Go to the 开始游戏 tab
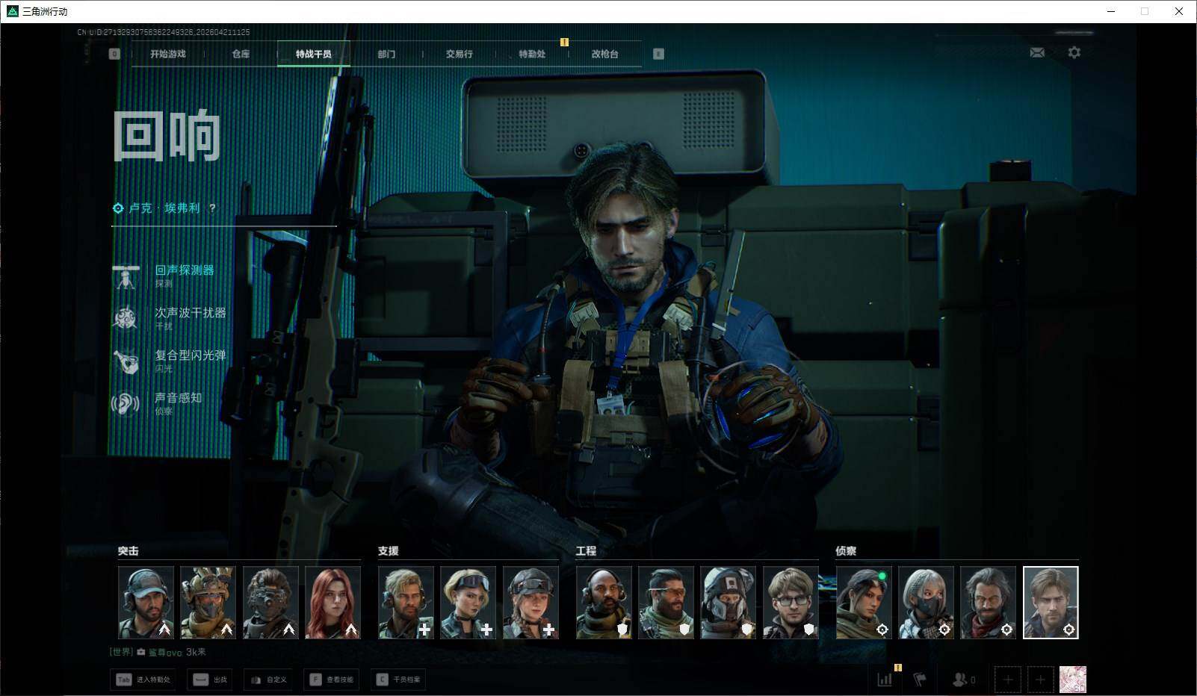 click(x=168, y=54)
